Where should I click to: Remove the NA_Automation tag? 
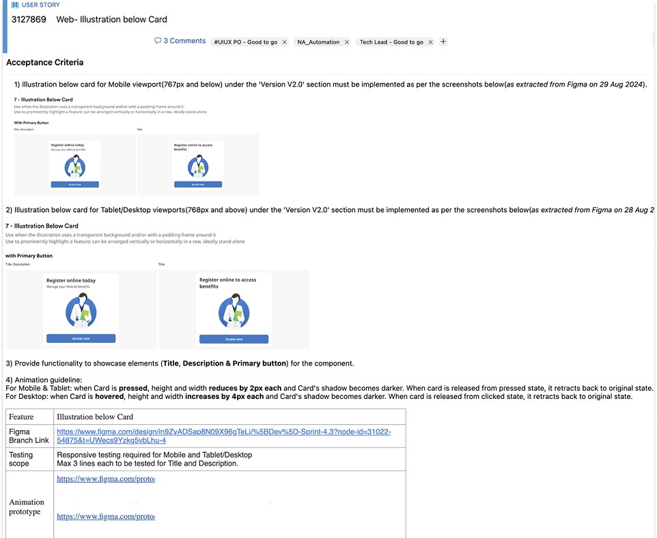pyautogui.click(x=346, y=42)
